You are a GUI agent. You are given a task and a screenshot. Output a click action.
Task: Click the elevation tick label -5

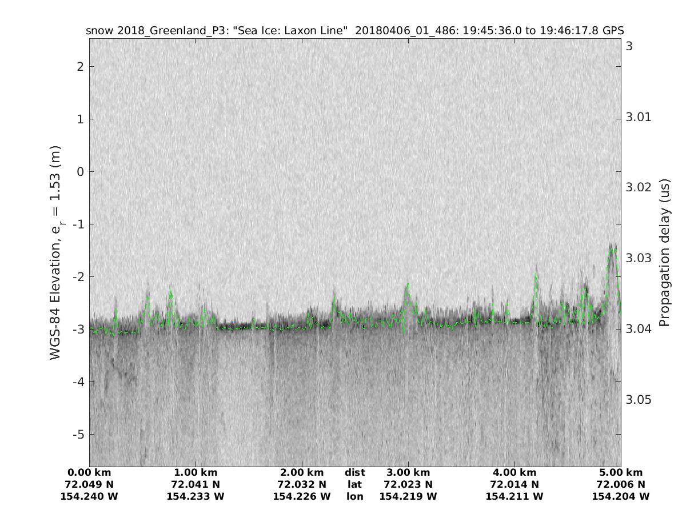point(78,435)
